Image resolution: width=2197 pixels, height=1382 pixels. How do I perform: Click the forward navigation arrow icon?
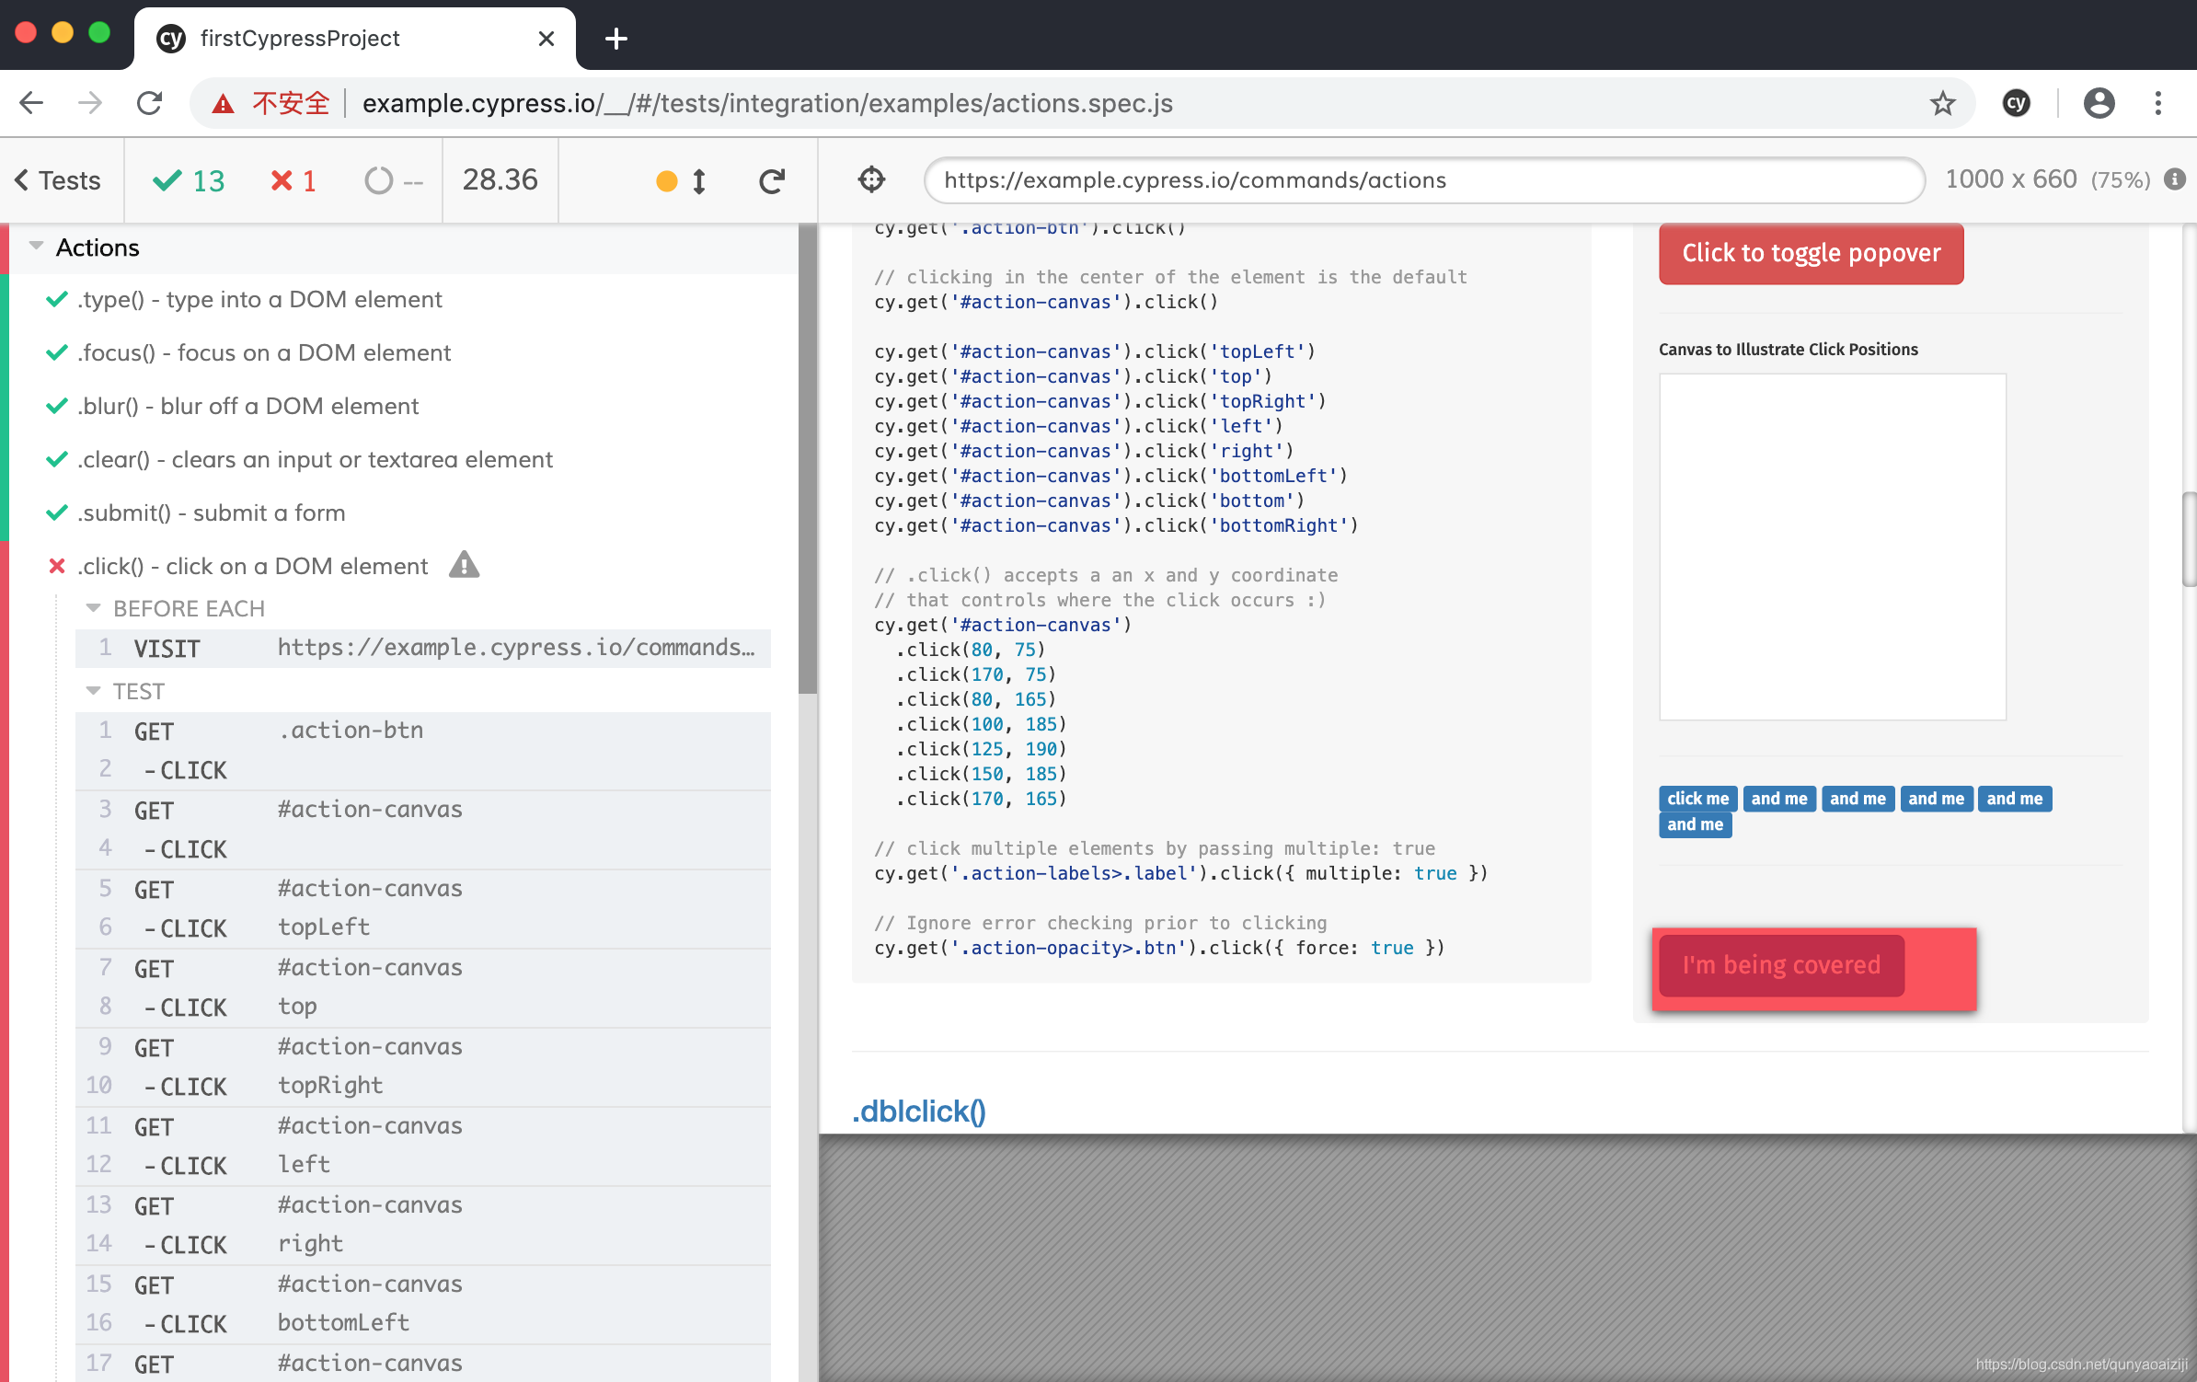(89, 102)
